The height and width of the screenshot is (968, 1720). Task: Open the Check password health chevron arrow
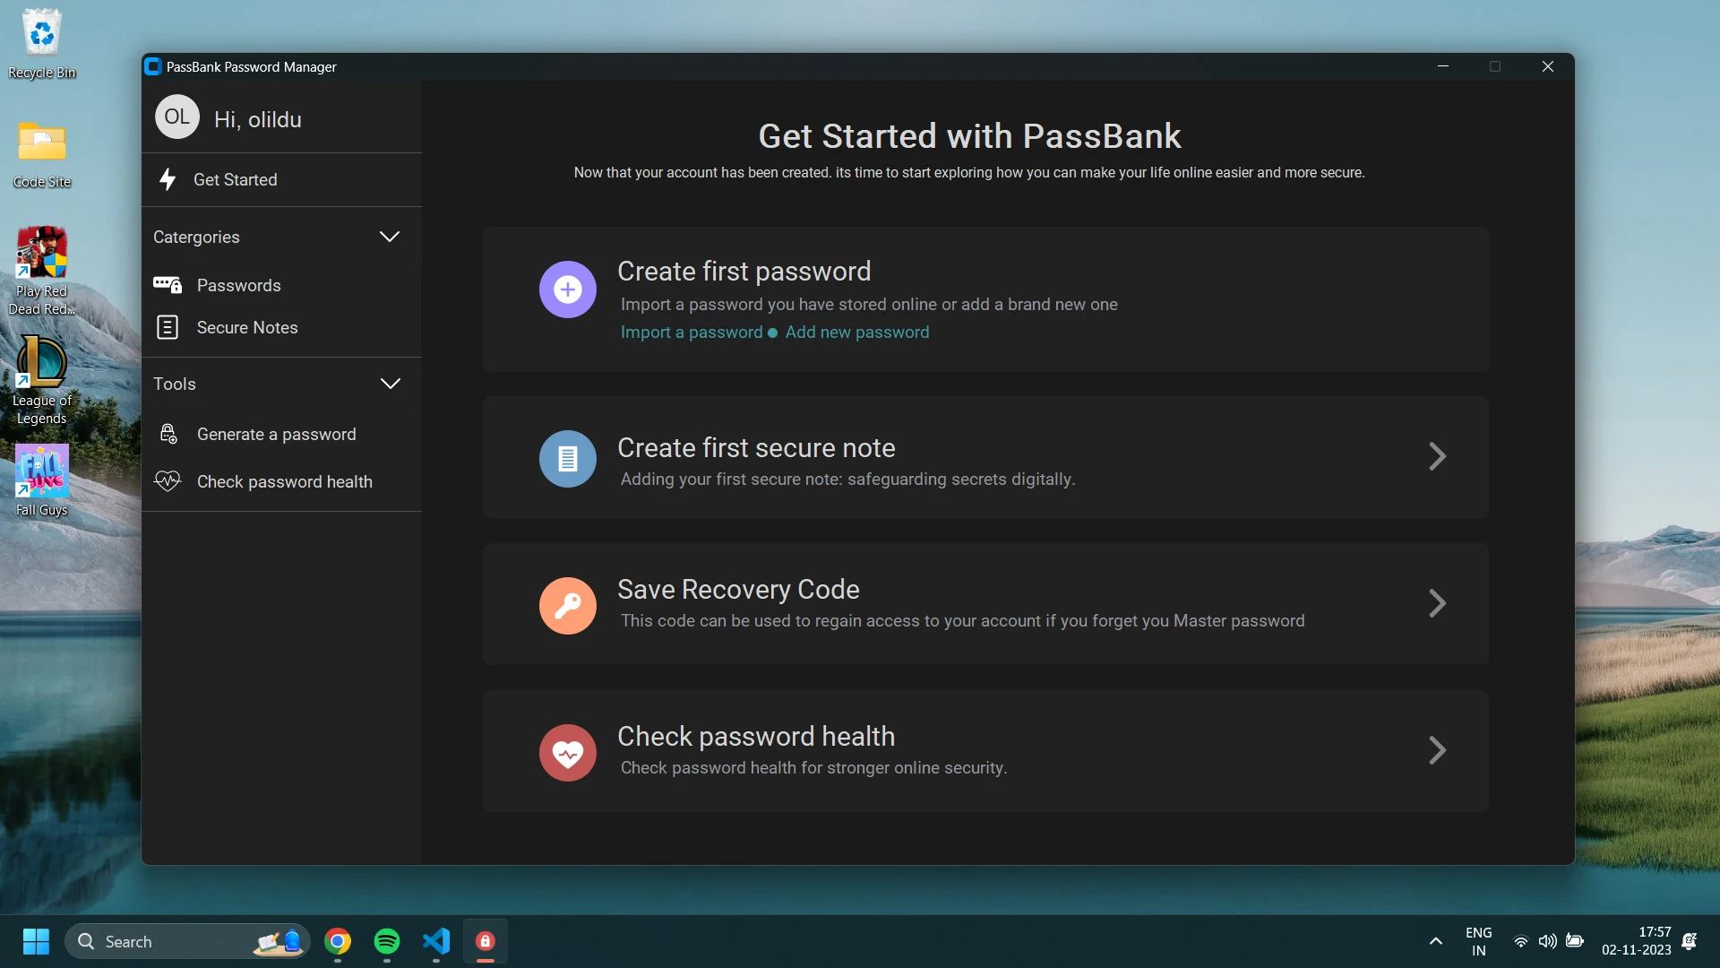tap(1437, 751)
